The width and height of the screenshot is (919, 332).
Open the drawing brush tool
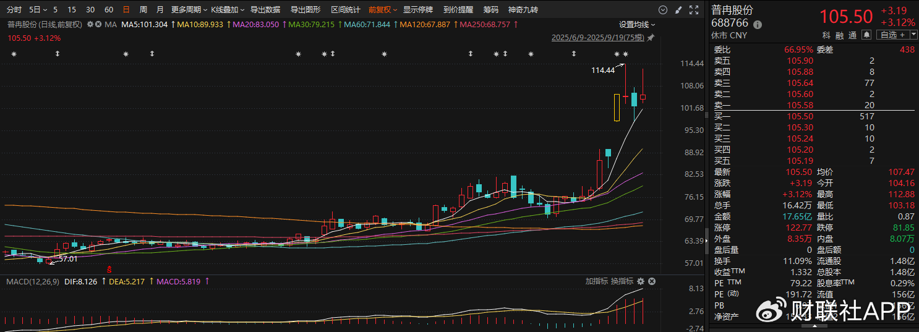[678, 10]
